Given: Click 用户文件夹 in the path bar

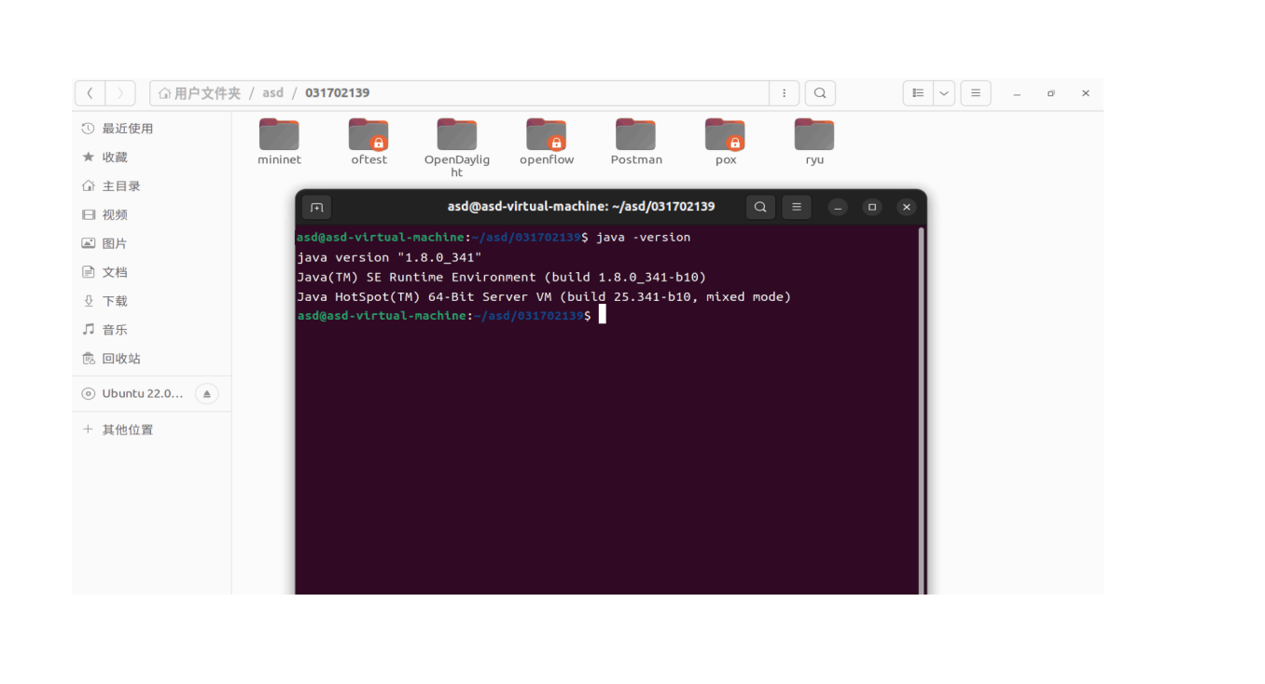Looking at the screenshot, I should point(200,93).
